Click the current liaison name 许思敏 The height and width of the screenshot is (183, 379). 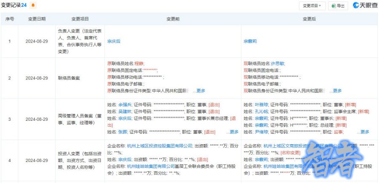point(278,63)
